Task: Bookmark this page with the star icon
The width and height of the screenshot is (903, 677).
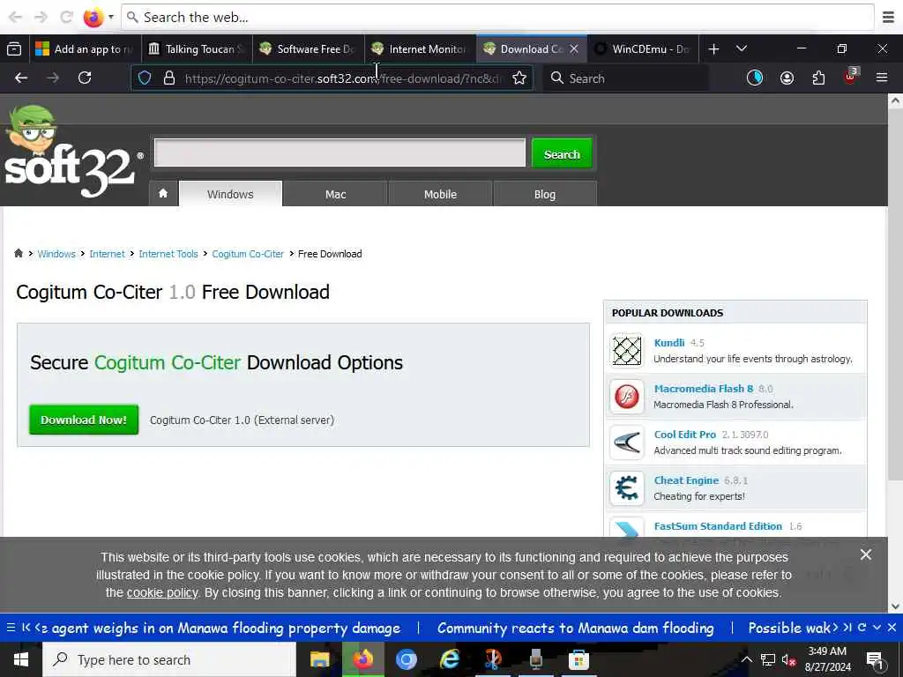Action: point(519,78)
